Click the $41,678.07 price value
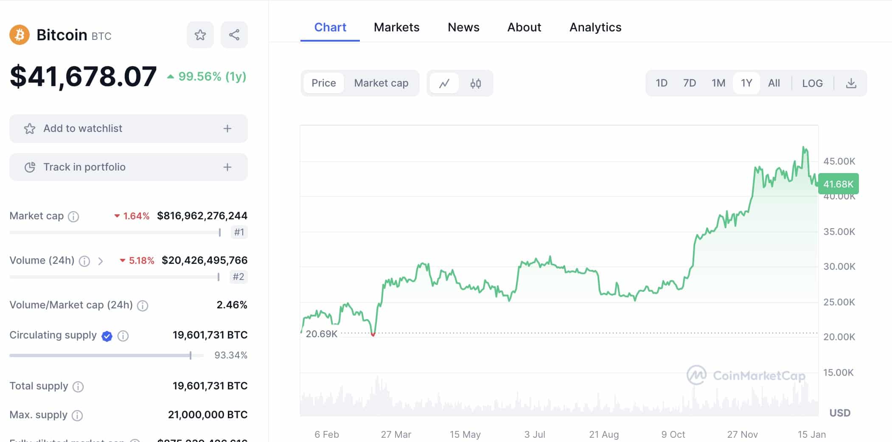Screen dimensions: 892x442 pyautogui.click(x=83, y=77)
